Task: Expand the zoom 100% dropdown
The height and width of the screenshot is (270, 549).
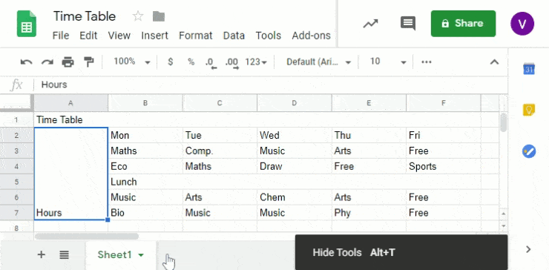Action: (131, 62)
